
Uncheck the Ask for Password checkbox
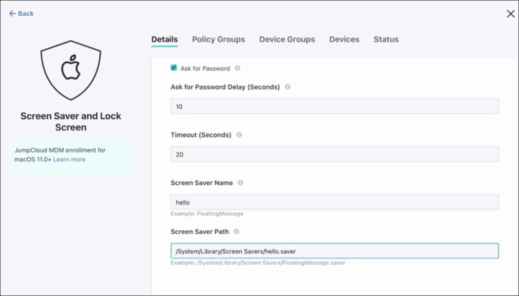(174, 68)
